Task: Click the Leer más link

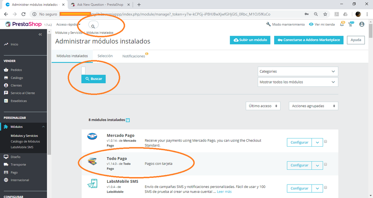Action: click(224, 192)
